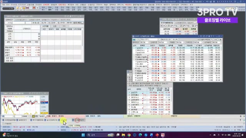Open File Explorer from taskbar

123,135
